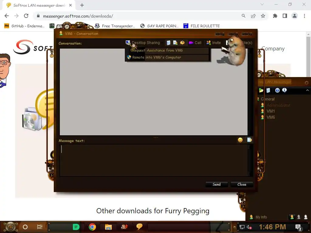This screenshot has width=311, height=233.
Task: Select VM6 in the user list
Action: [x=271, y=117]
